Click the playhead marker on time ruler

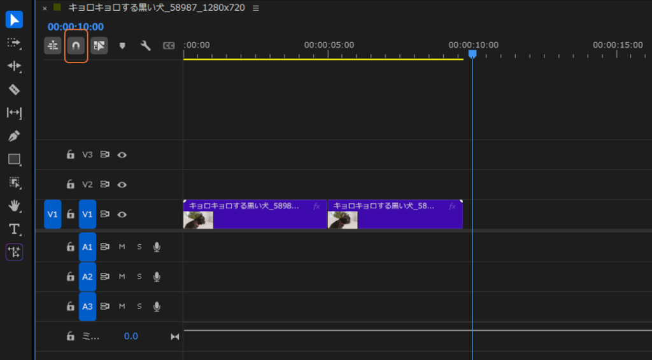(x=472, y=55)
